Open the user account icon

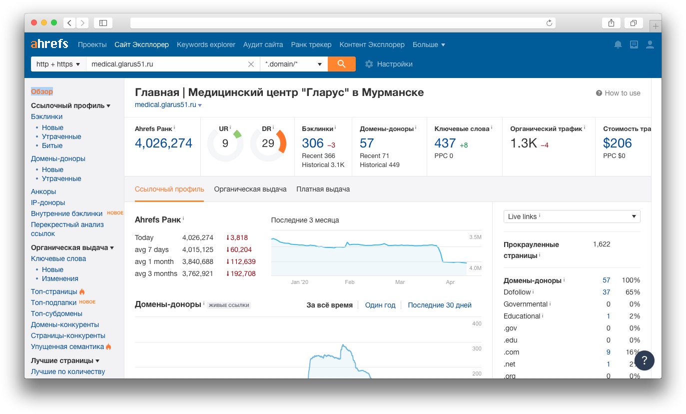(x=650, y=44)
